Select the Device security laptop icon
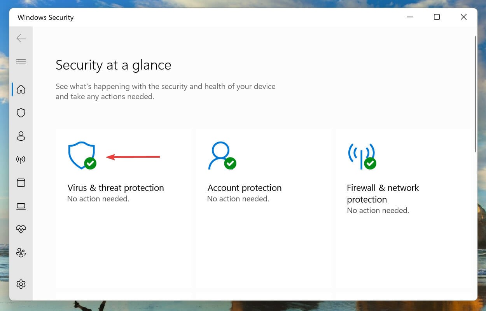486x311 pixels. [x=21, y=206]
